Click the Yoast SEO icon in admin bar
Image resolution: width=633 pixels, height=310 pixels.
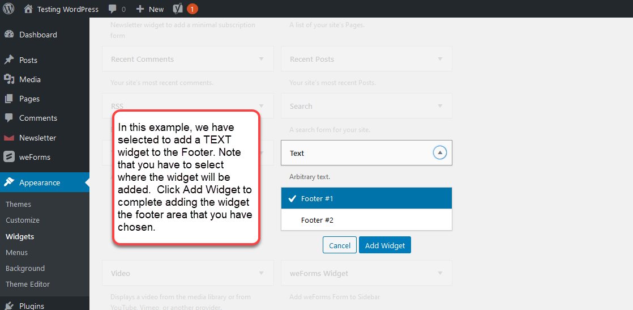pos(177,9)
